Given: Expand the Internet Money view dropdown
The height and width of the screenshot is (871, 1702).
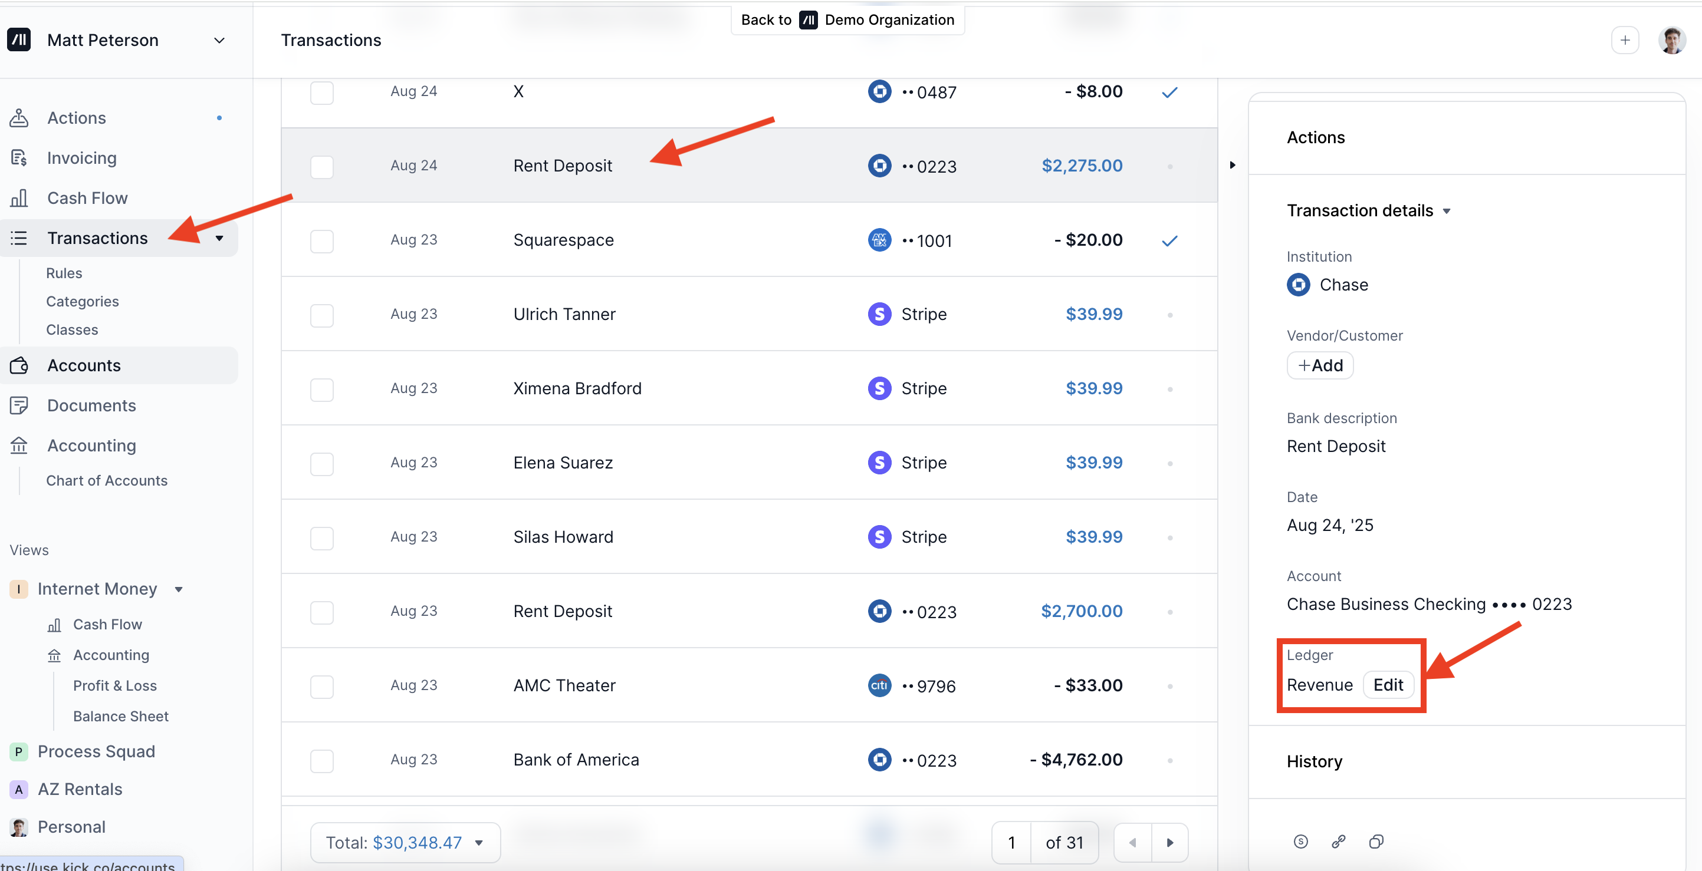Looking at the screenshot, I should point(178,589).
